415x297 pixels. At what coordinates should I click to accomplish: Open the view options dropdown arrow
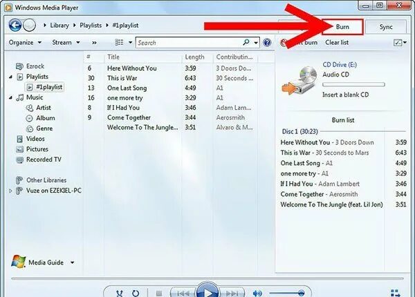tap(130, 42)
